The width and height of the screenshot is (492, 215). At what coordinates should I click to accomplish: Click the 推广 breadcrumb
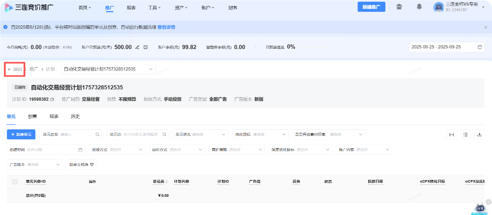click(34, 69)
